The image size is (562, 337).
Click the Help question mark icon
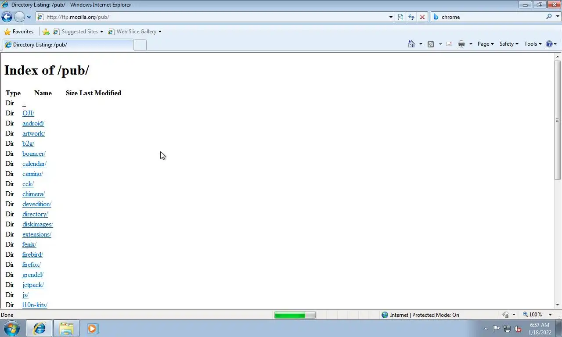point(549,44)
